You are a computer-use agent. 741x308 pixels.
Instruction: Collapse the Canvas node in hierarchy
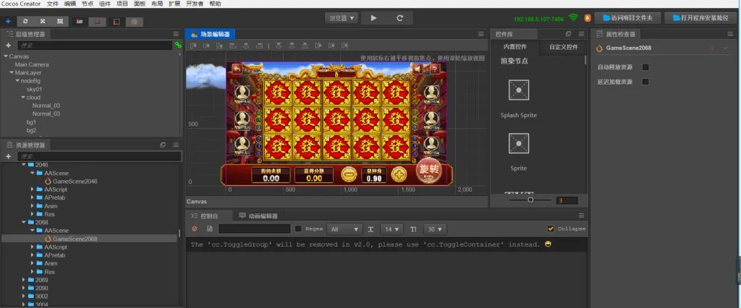(6, 56)
